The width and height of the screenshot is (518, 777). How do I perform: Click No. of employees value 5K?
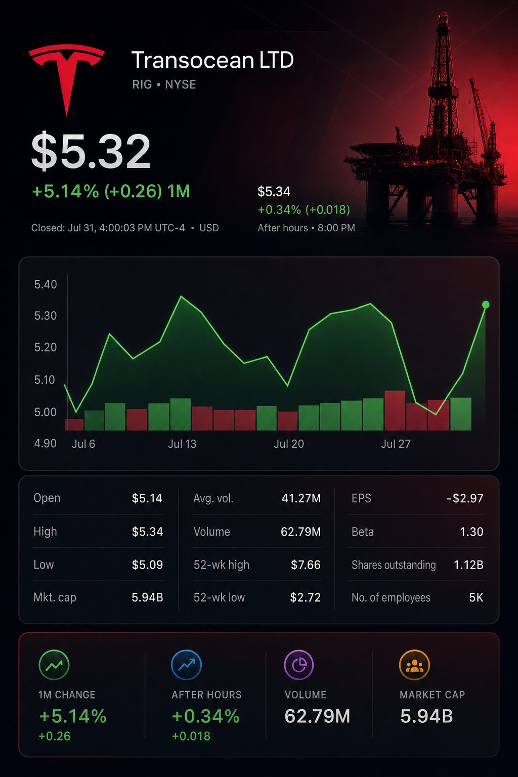coord(476,597)
